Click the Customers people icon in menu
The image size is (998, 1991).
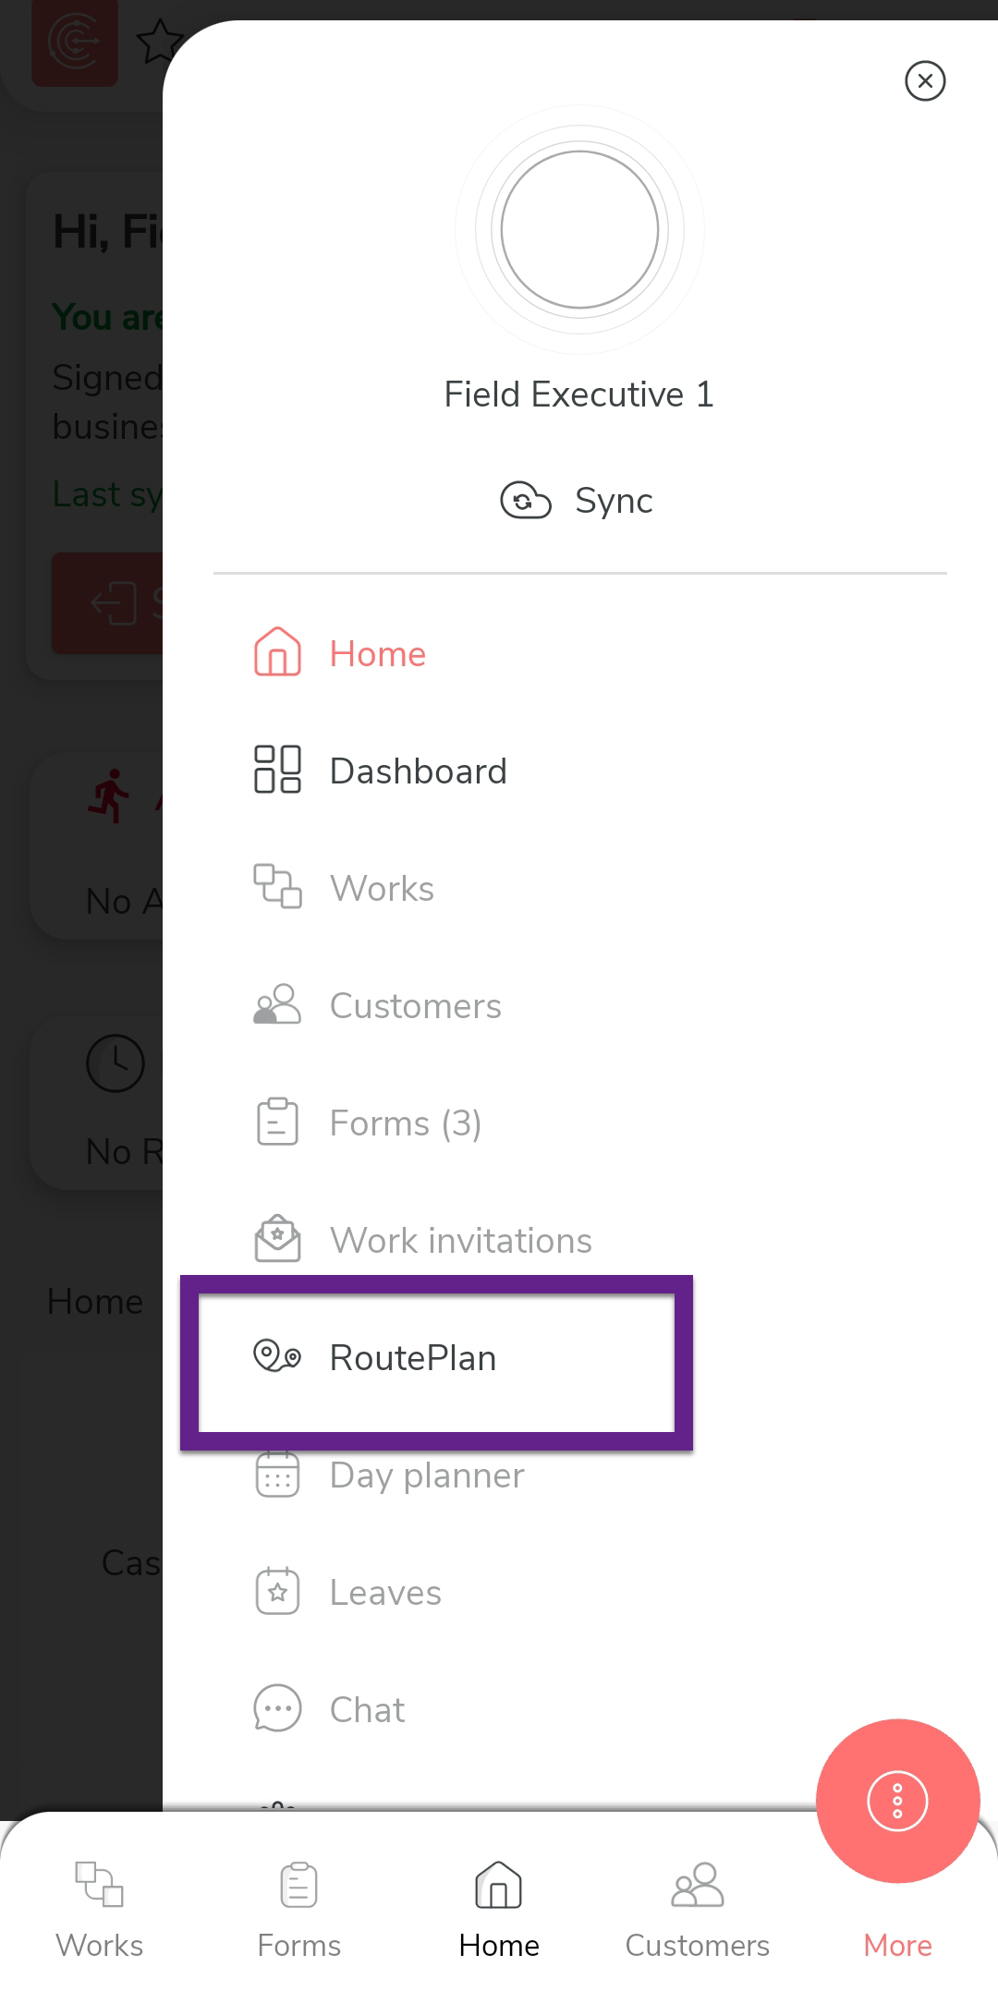tap(277, 1005)
